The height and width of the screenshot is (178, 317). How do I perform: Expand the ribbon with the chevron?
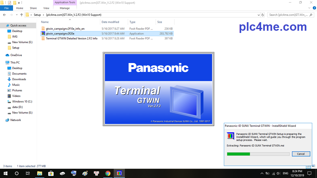click(x=309, y=8)
